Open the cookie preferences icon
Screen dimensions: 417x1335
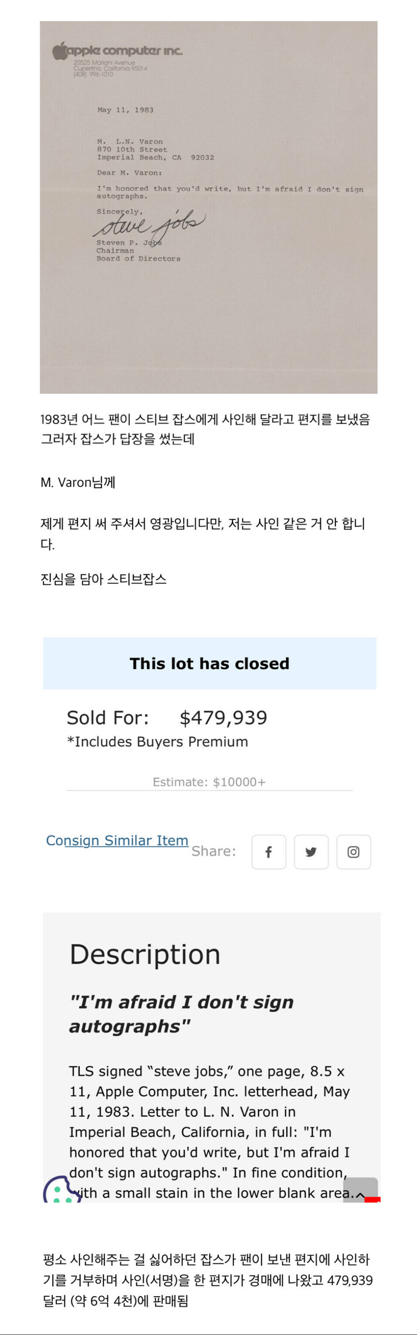click(62, 1190)
